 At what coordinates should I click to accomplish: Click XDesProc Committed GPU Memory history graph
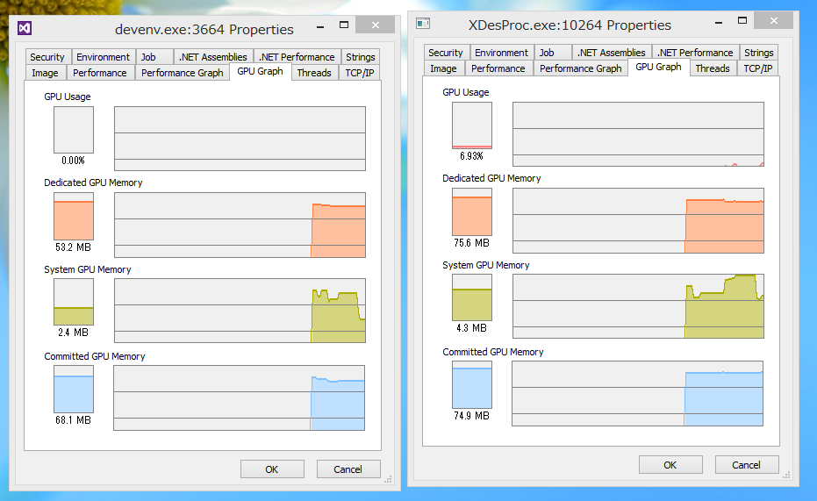tap(637, 393)
